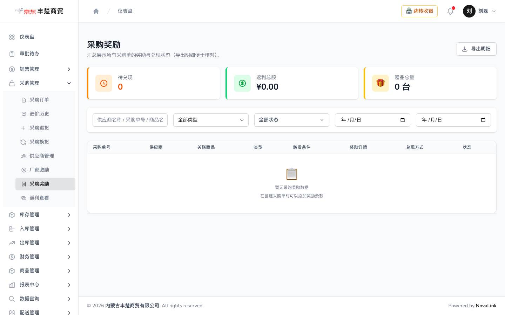
Task: Open calendar picker of second date field
Action: point(483,120)
